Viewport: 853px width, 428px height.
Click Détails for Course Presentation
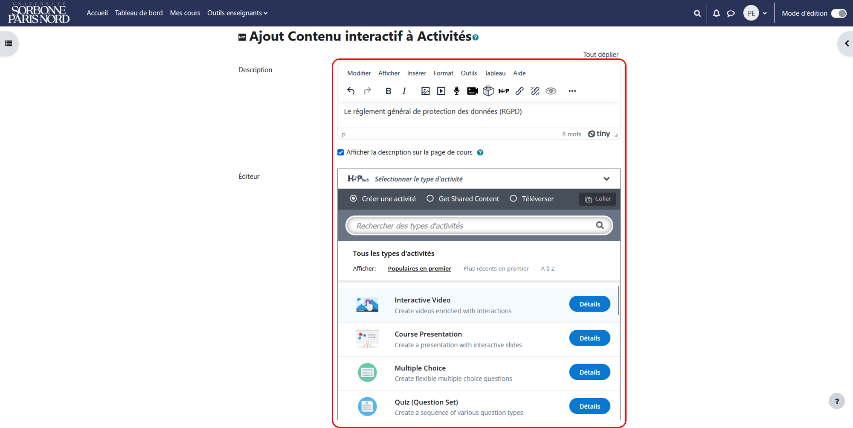tap(589, 338)
